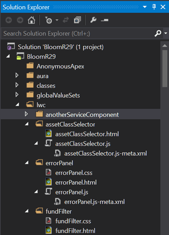Collapse the lwc folder

pos(17,104)
